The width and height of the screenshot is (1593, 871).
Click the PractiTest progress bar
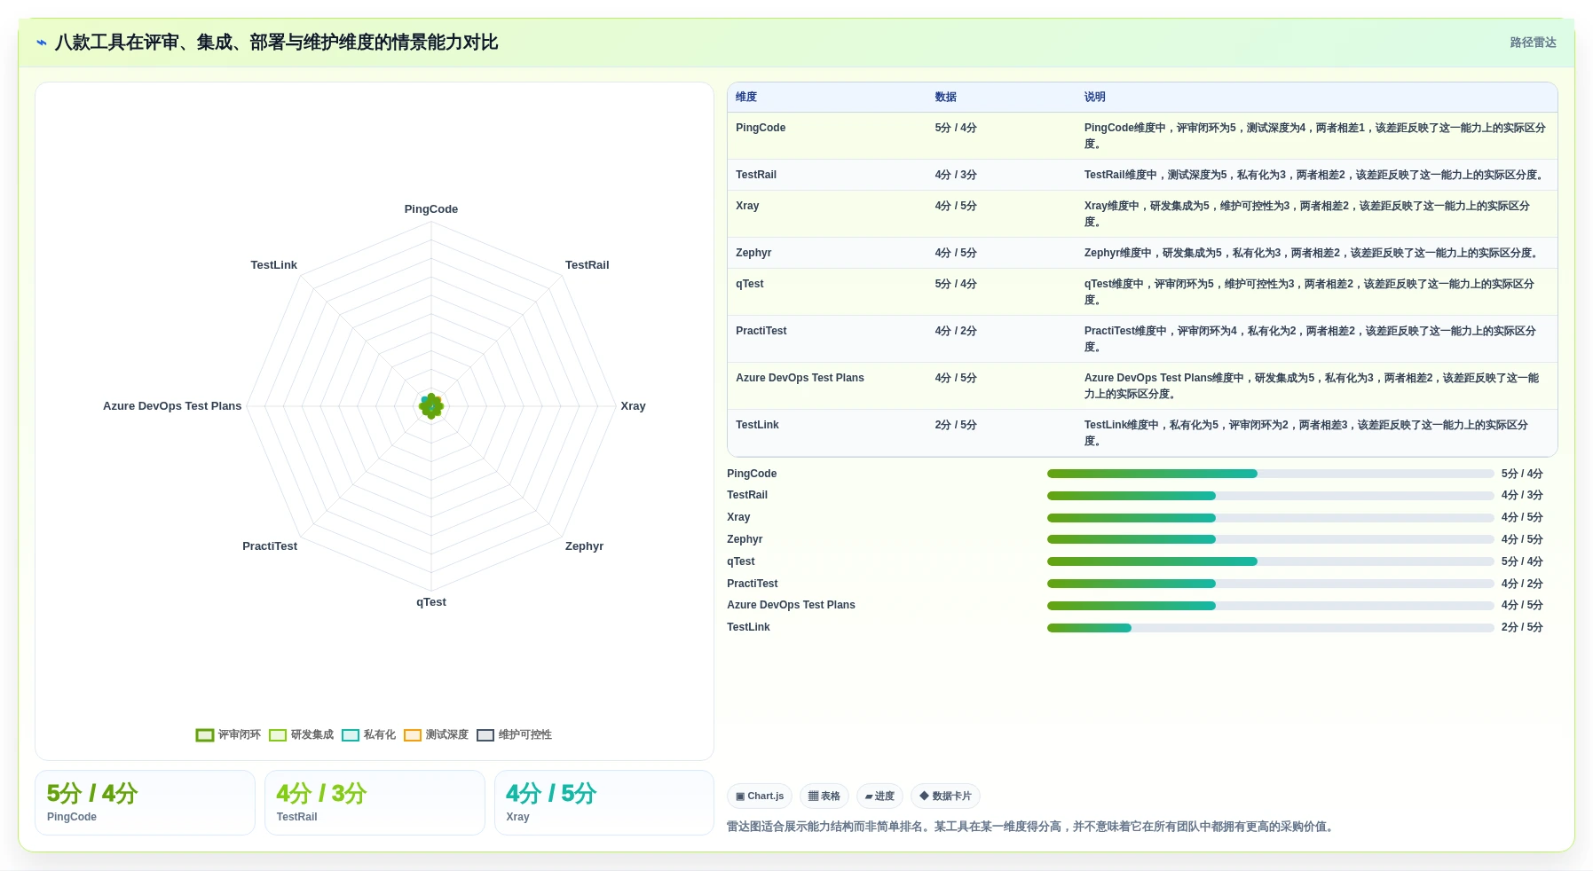pyautogui.click(x=1270, y=584)
